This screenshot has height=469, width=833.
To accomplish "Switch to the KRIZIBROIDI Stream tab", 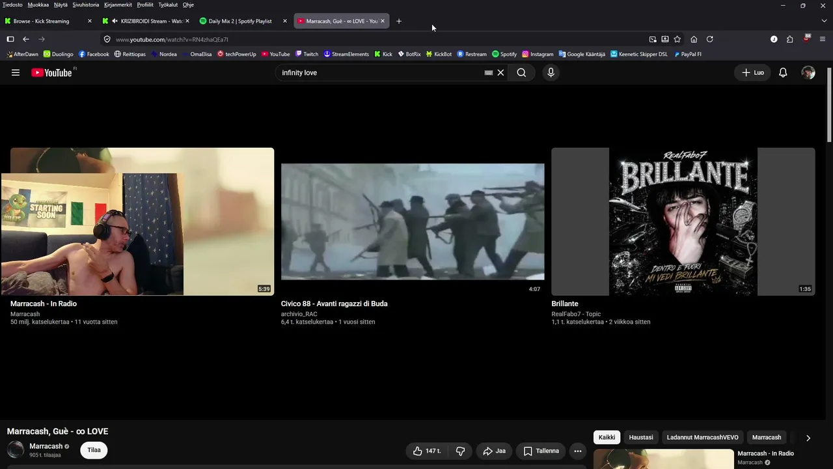I will click(x=146, y=21).
